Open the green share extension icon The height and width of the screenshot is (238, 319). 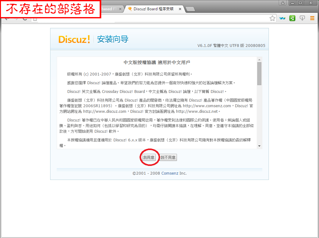(x=292, y=18)
